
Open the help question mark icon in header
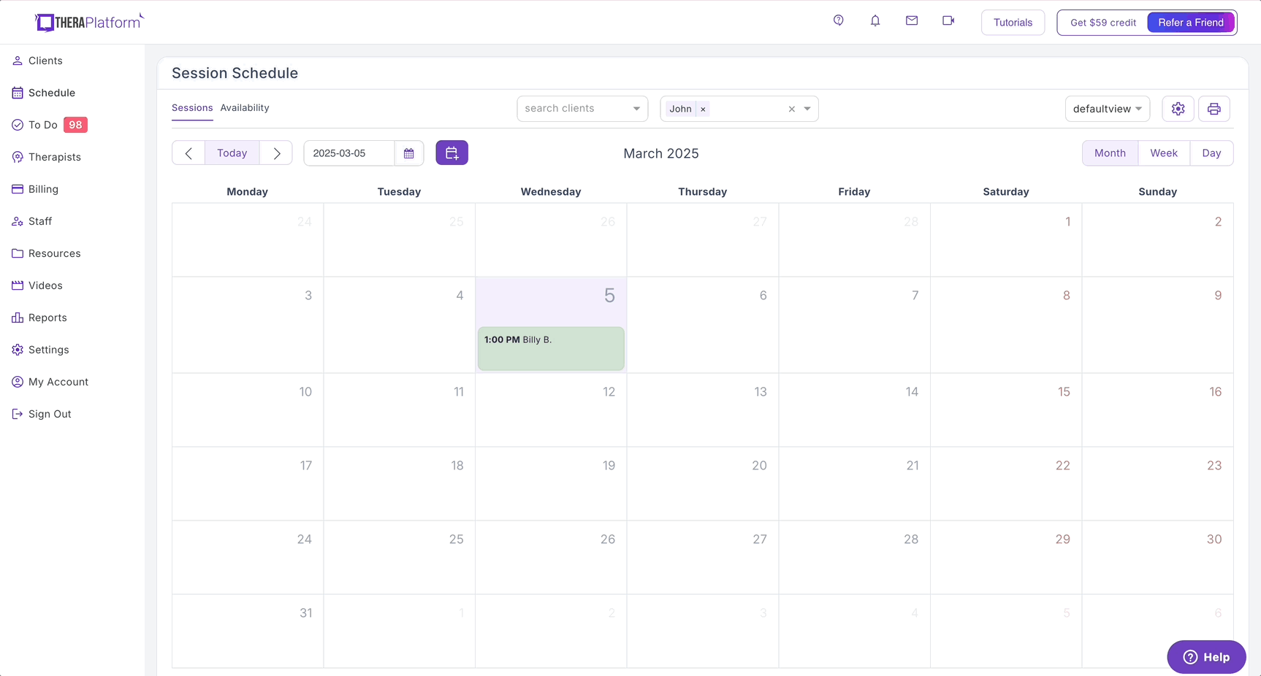tap(838, 20)
